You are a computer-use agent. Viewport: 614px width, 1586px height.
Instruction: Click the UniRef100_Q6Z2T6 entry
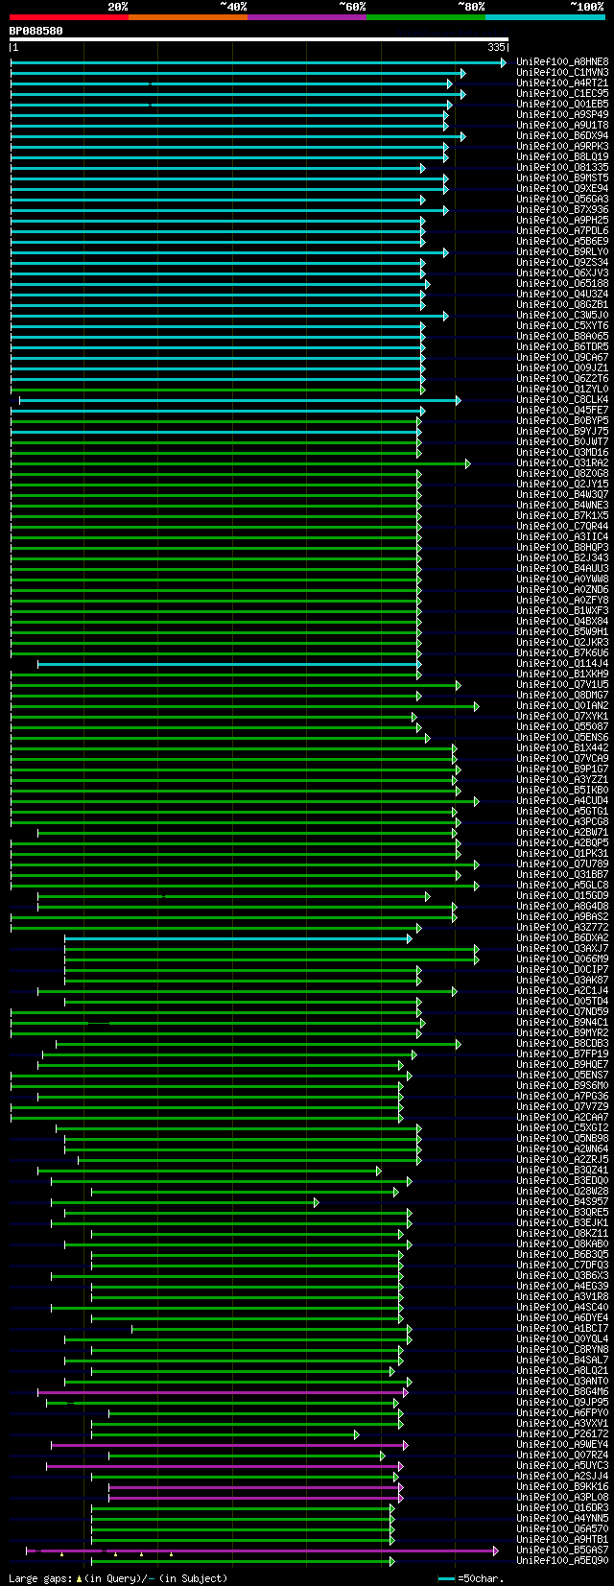pos(562,378)
